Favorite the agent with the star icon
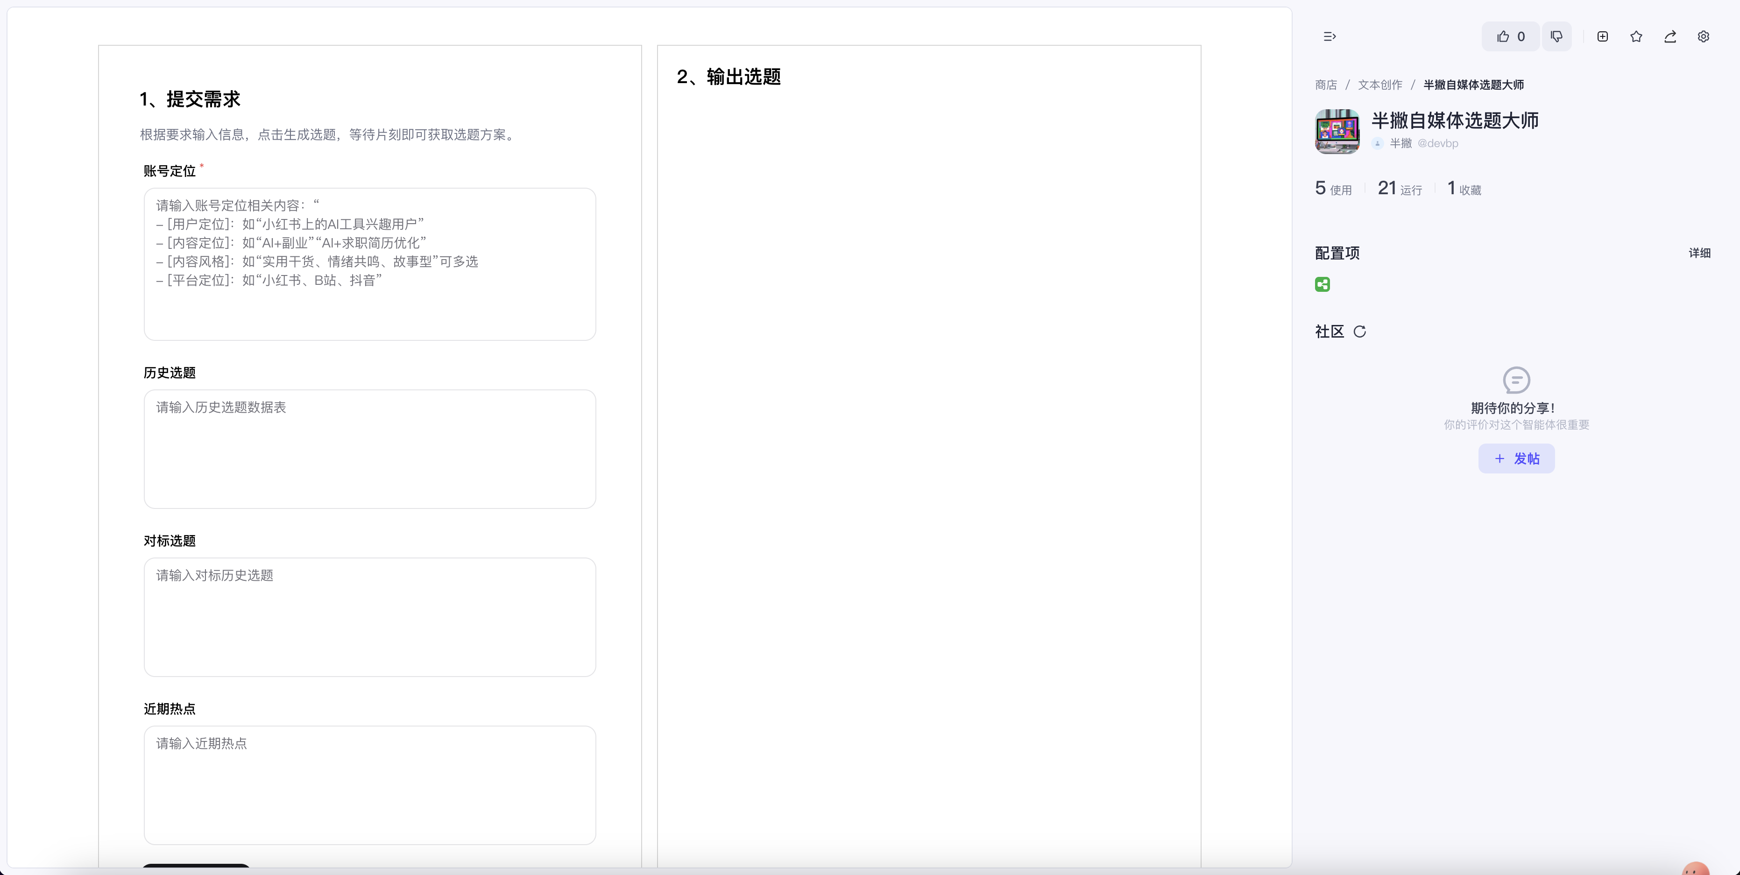The image size is (1740, 875). pyautogui.click(x=1636, y=36)
